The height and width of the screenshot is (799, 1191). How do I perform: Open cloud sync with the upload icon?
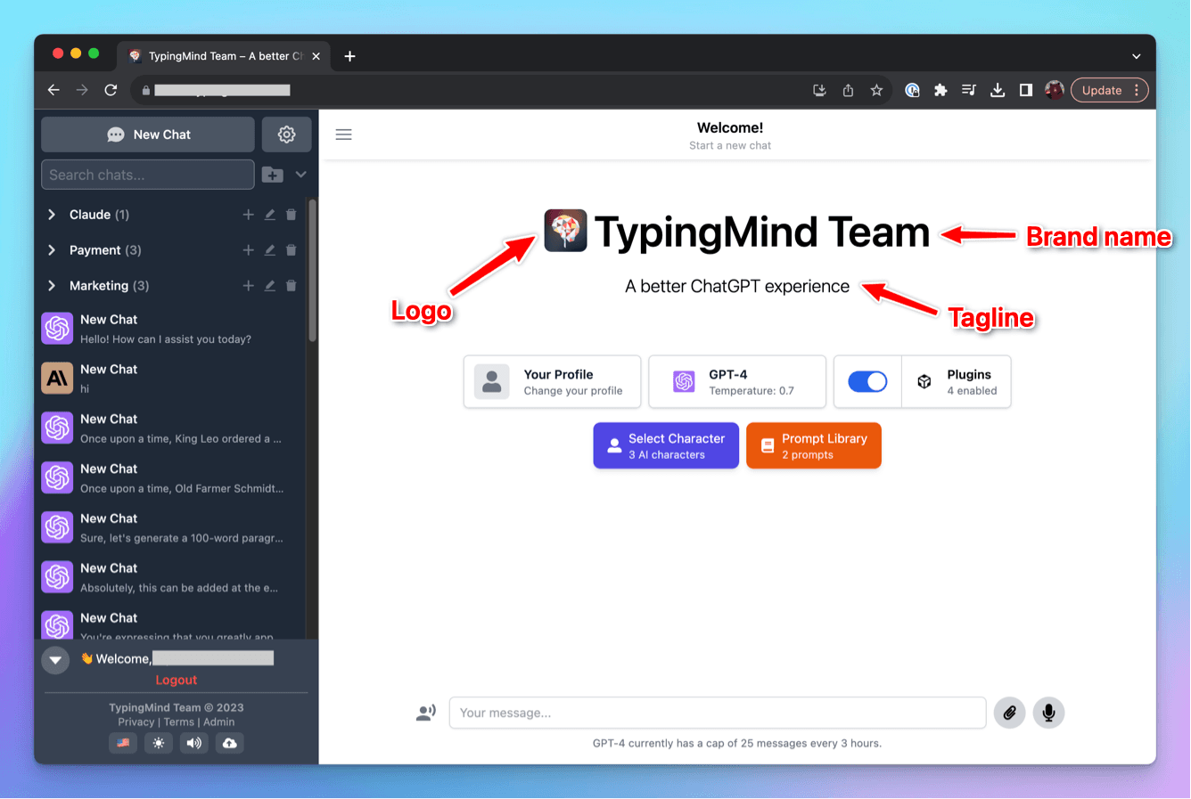point(230,743)
